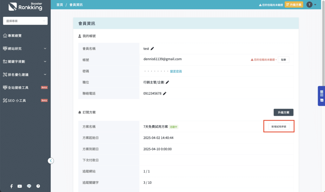Expand the 網站研究 sidebar menu
Image resolution: width=325 pixels, height=192 pixels.
pos(25,49)
